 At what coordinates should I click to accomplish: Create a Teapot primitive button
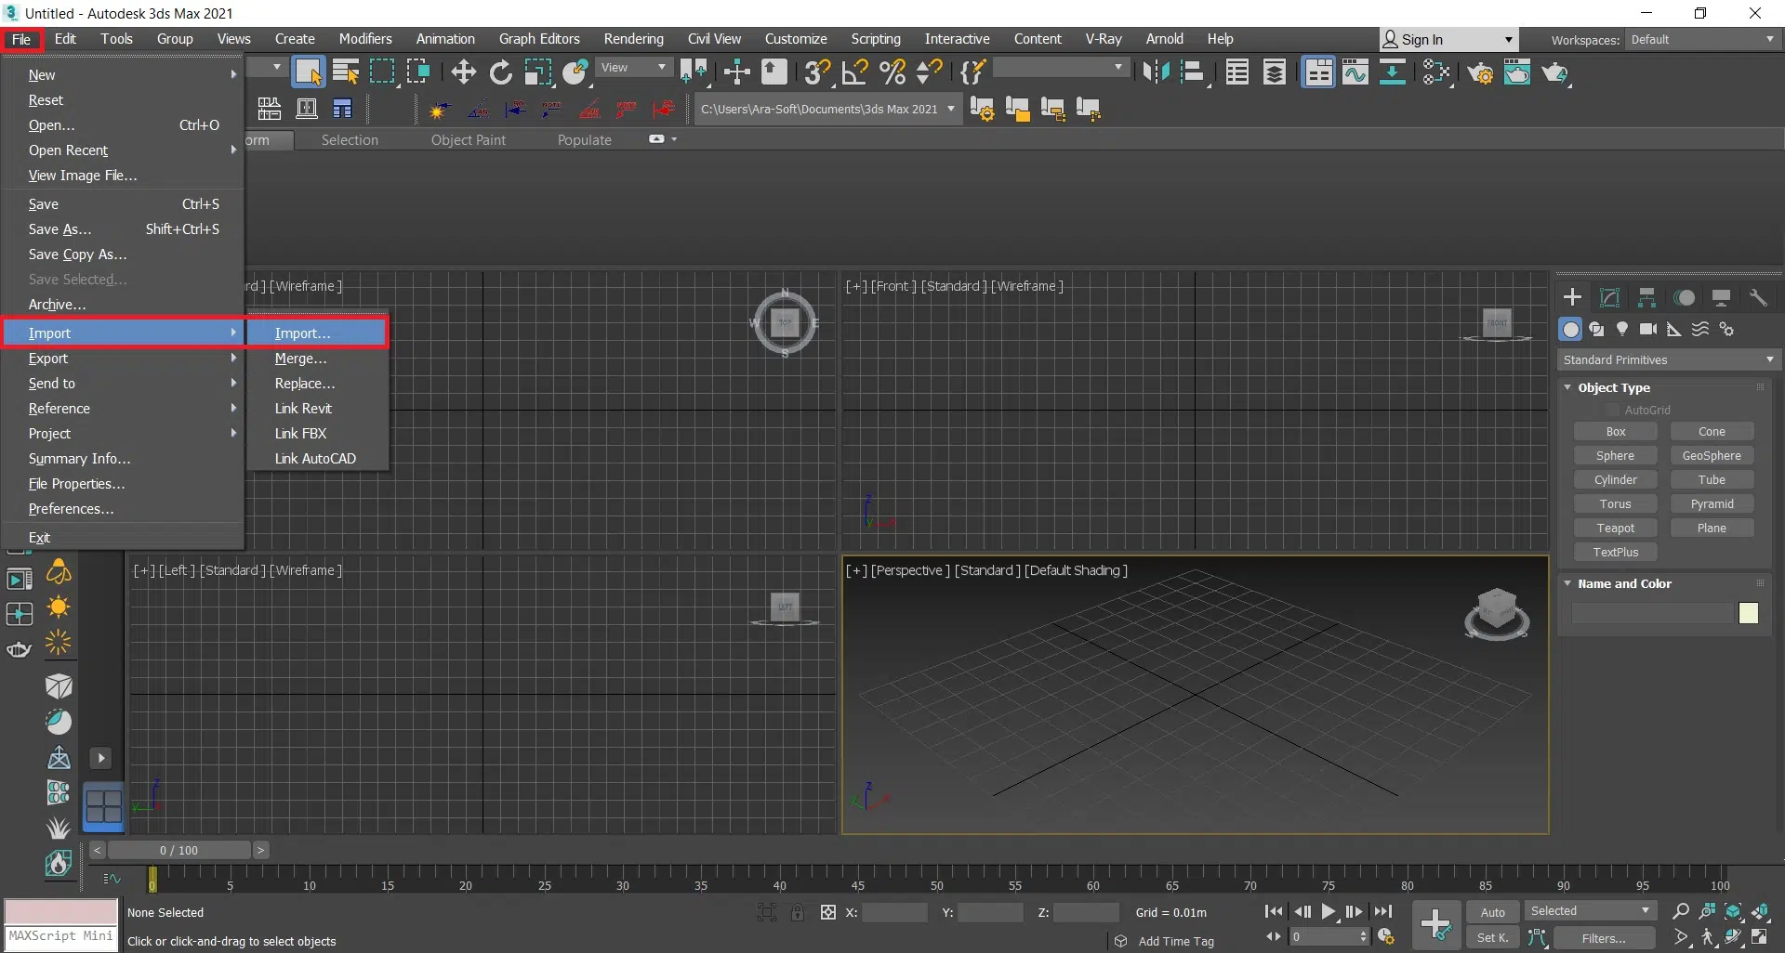click(x=1615, y=528)
